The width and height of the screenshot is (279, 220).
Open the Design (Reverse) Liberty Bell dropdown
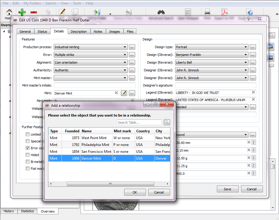coord(212,62)
